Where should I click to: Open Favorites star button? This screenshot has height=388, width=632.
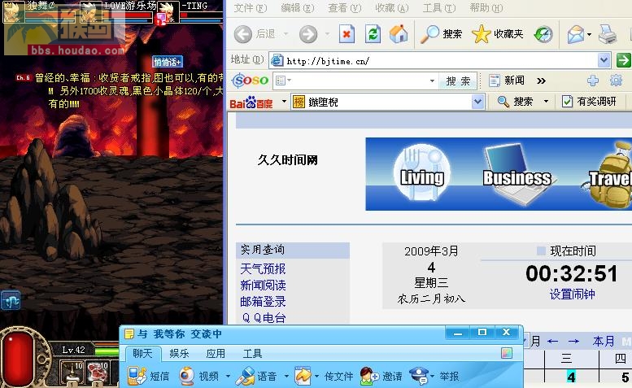click(x=481, y=34)
